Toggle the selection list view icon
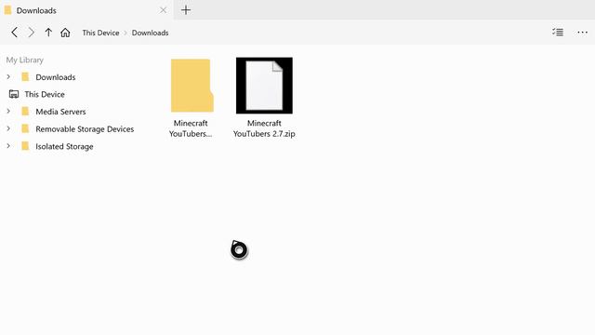Image resolution: width=595 pixels, height=335 pixels. pos(558,33)
